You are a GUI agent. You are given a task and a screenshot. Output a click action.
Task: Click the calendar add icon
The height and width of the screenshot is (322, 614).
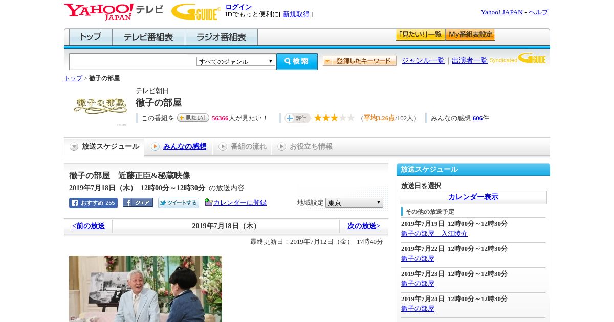[x=208, y=202]
